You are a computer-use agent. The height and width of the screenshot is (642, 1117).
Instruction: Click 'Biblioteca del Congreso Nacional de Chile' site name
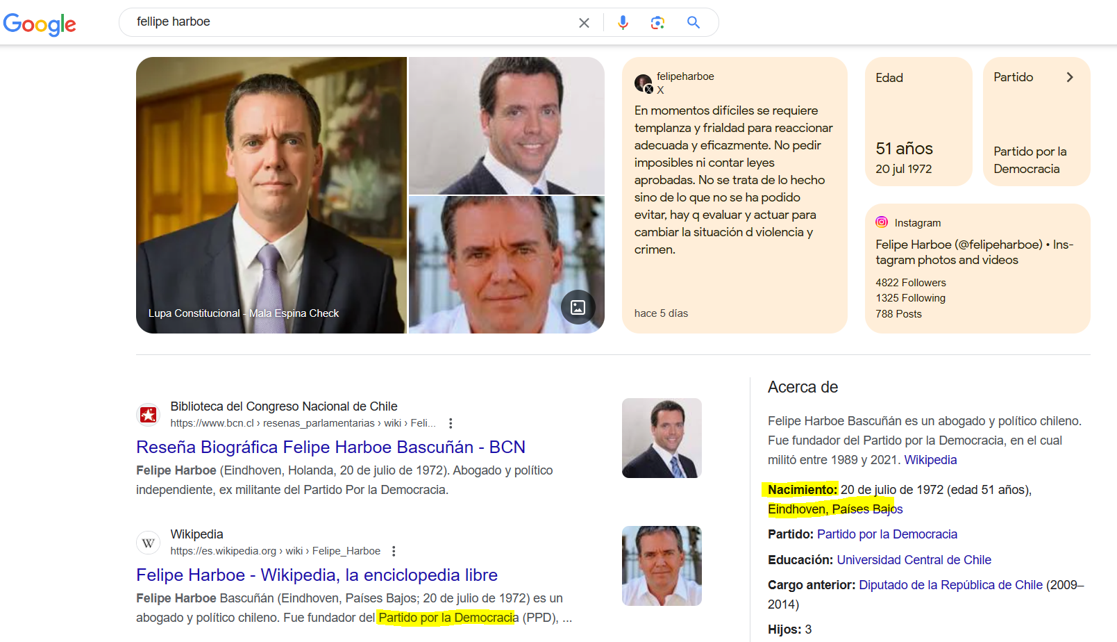tap(284, 406)
